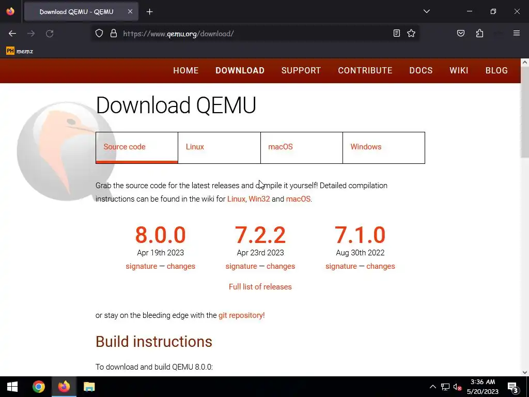The image size is (529, 397).
Task: Open signature link for 8.0.0
Action: click(x=142, y=266)
